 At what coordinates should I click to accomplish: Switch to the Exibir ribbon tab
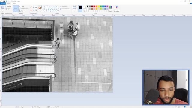pos(14,4)
